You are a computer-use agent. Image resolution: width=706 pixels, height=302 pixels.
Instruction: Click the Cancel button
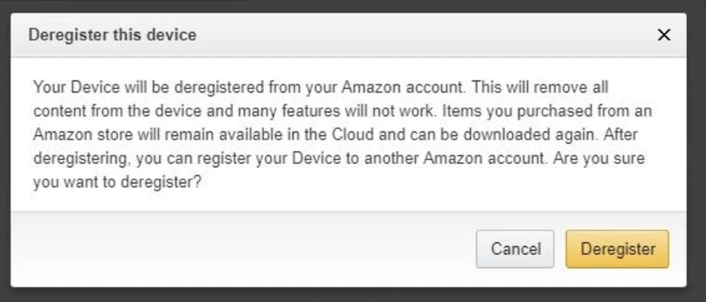click(515, 249)
